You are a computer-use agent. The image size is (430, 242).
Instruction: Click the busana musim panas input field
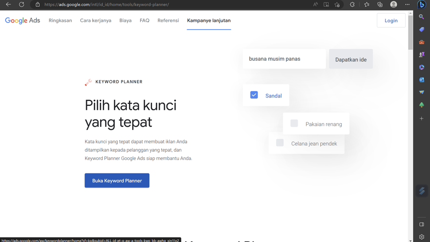[x=284, y=59]
